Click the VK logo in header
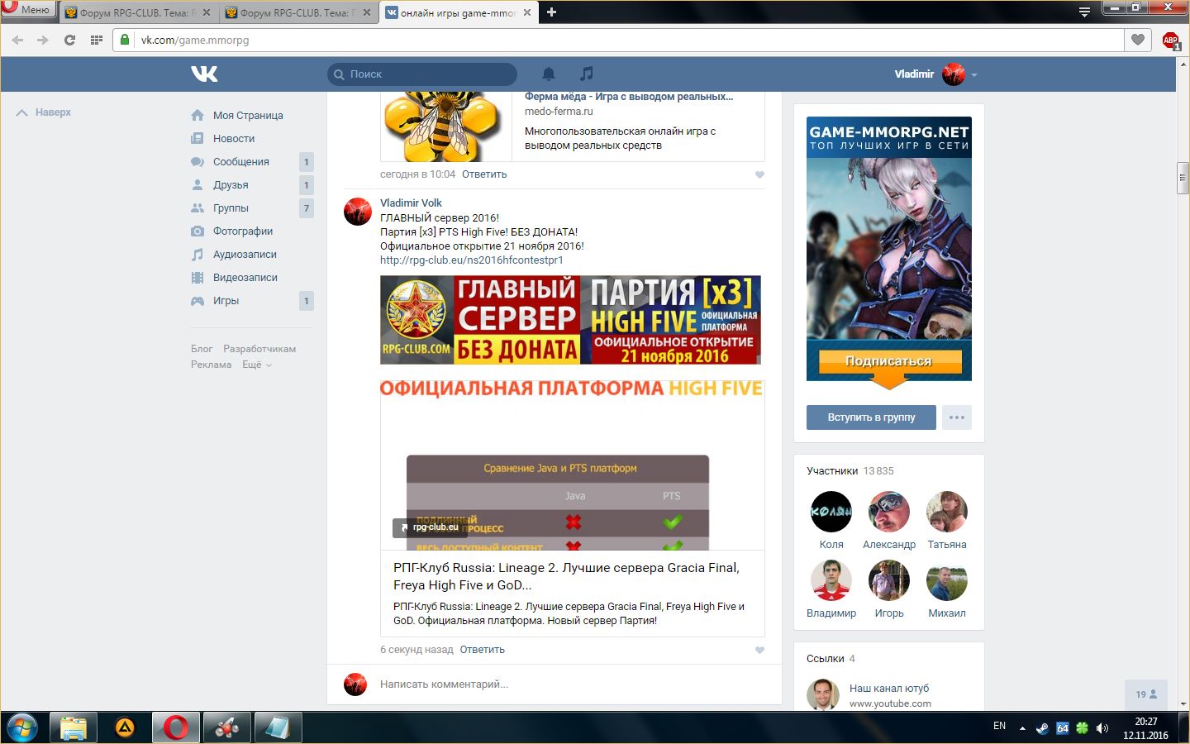 [204, 74]
